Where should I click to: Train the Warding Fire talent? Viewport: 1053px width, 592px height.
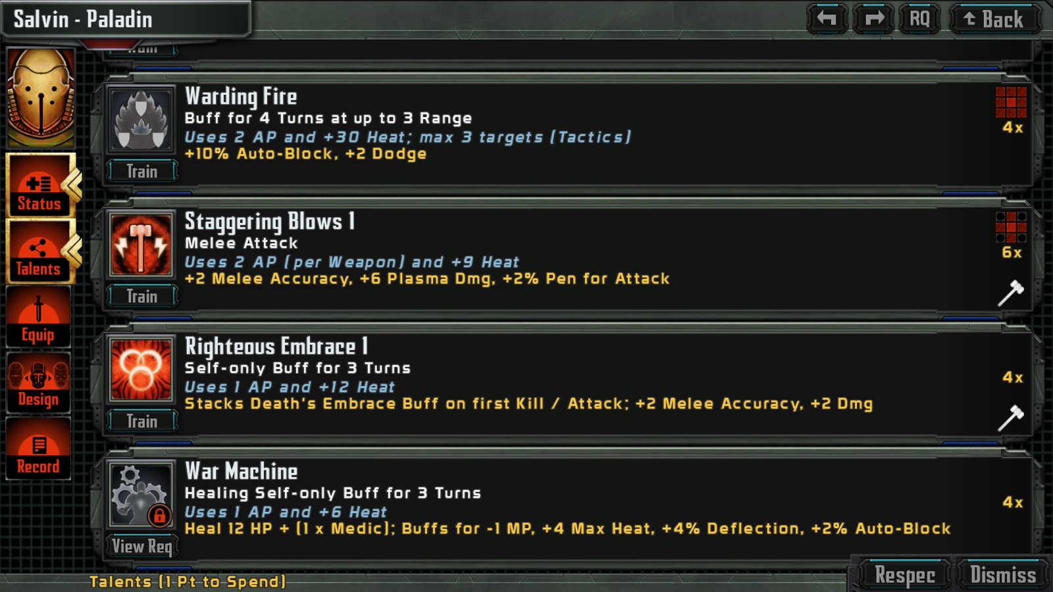pos(142,172)
